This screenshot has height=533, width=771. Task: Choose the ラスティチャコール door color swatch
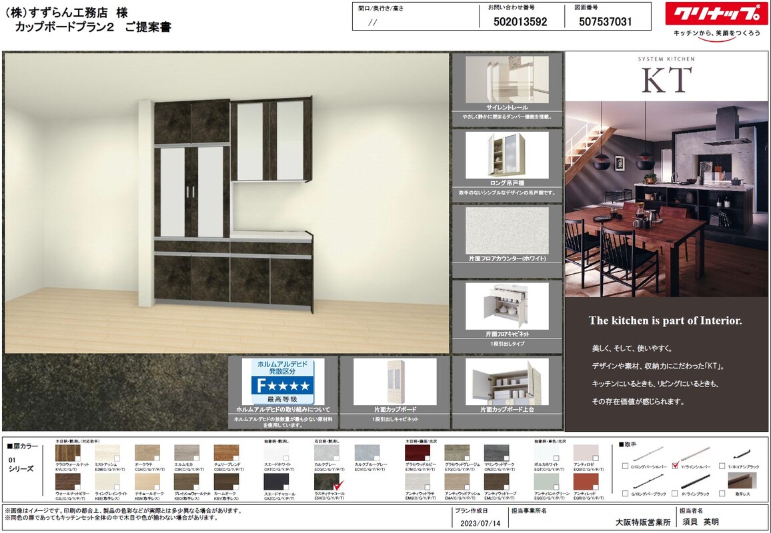[327, 482]
